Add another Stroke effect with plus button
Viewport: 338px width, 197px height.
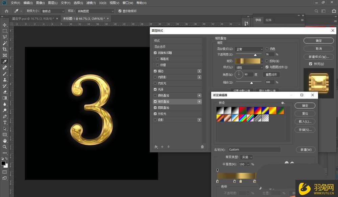[x=199, y=71]
